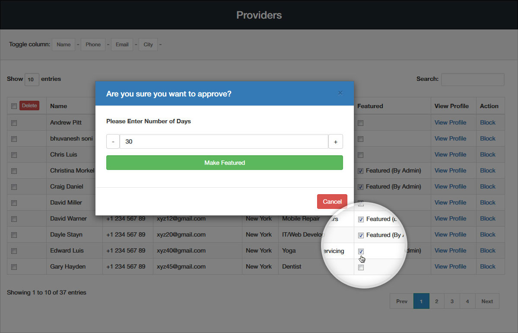Uncheck Featured checkbox for Christina Morkel
The width and height of the screenshot is (518, 333).
point(360,171)
